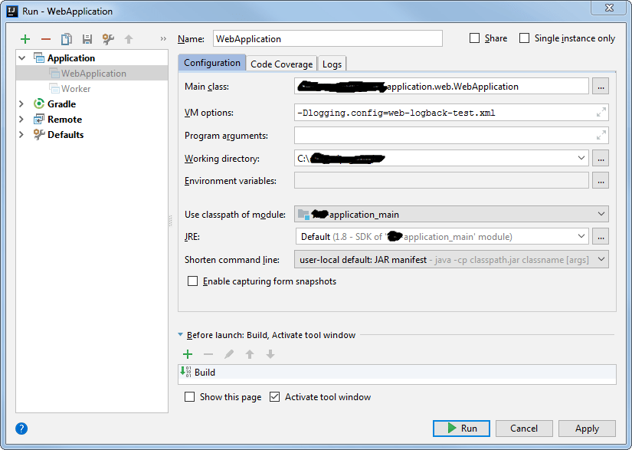Open the JRE dropdown
Image resolution: width=632 pixels, height=450 pixels.
click(581, 236)
